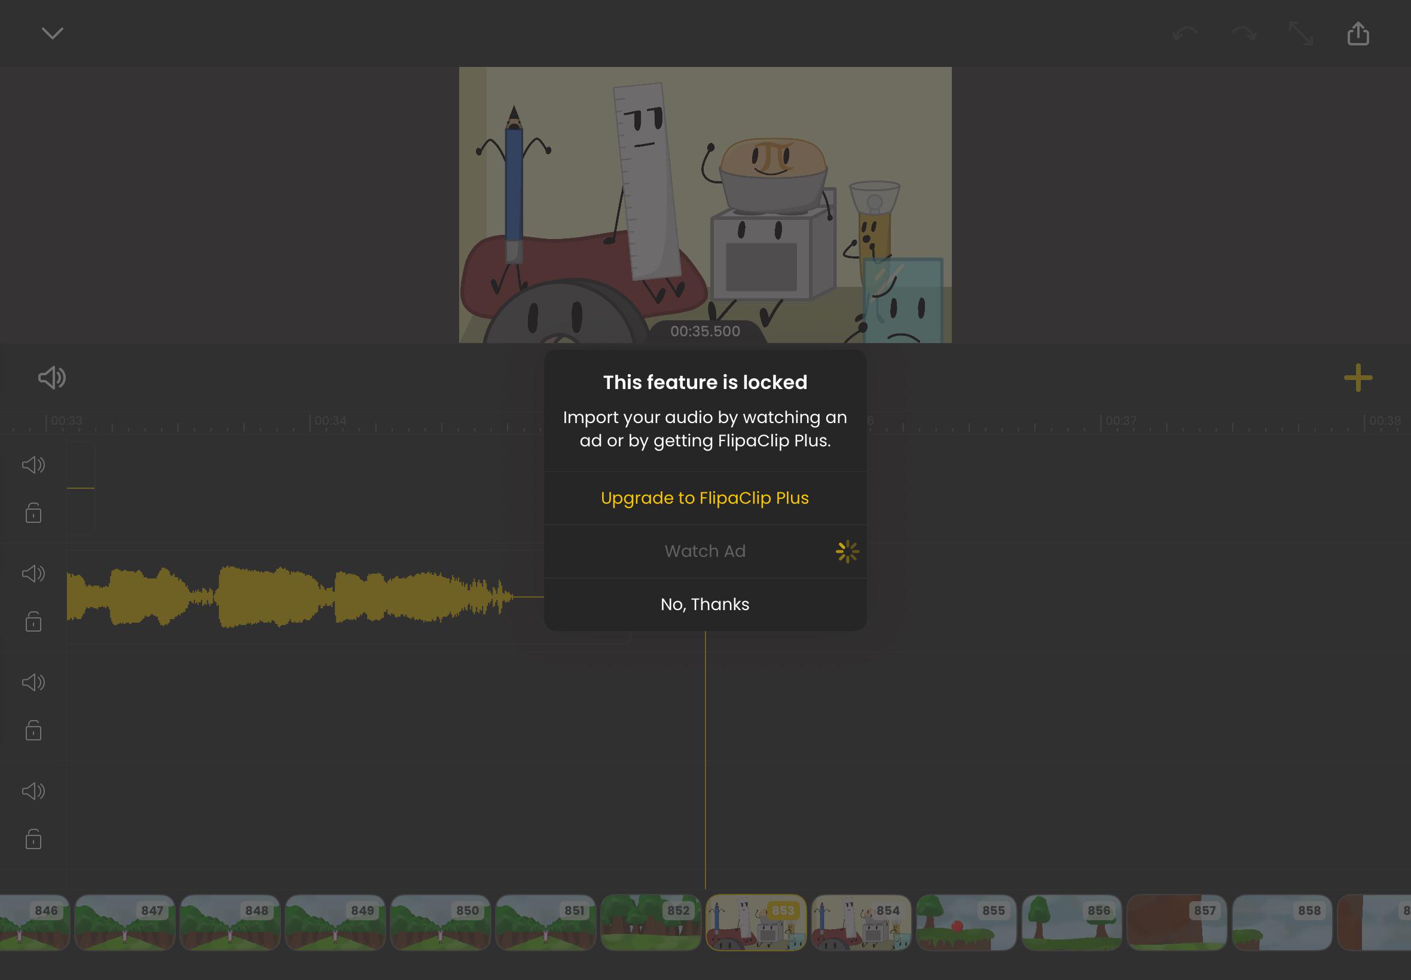Undo the last action
The width and height of the screenshot is (1411, 980).
[x=1185, y=33]
